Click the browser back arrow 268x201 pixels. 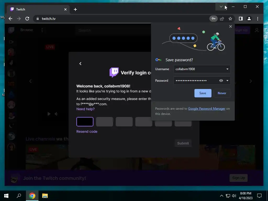click(x=10, y=19)
